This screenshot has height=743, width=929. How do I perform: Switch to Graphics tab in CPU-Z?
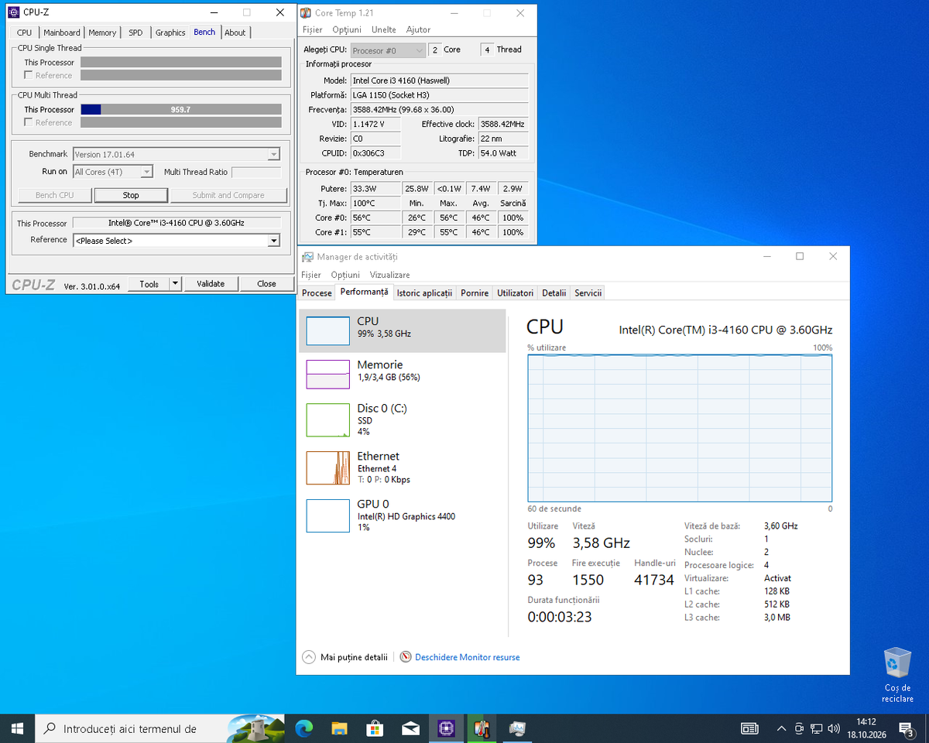pyautogui.click(x=170, y=33)
